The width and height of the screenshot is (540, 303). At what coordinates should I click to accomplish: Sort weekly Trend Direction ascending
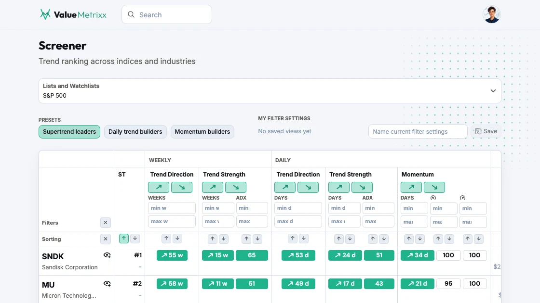tap(166, 238)
